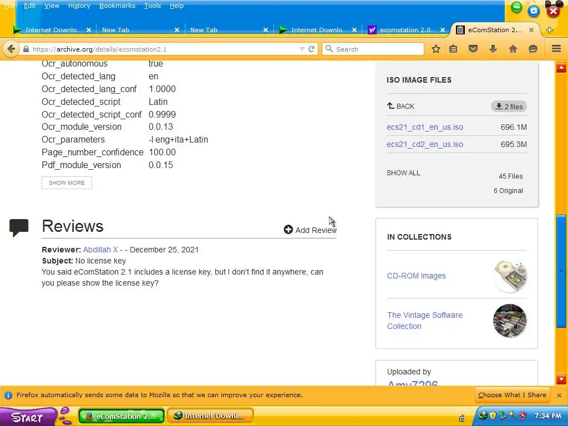Click the search magnifier icon
This screenshot has width=568, height=426.
(x=329, y=49)
